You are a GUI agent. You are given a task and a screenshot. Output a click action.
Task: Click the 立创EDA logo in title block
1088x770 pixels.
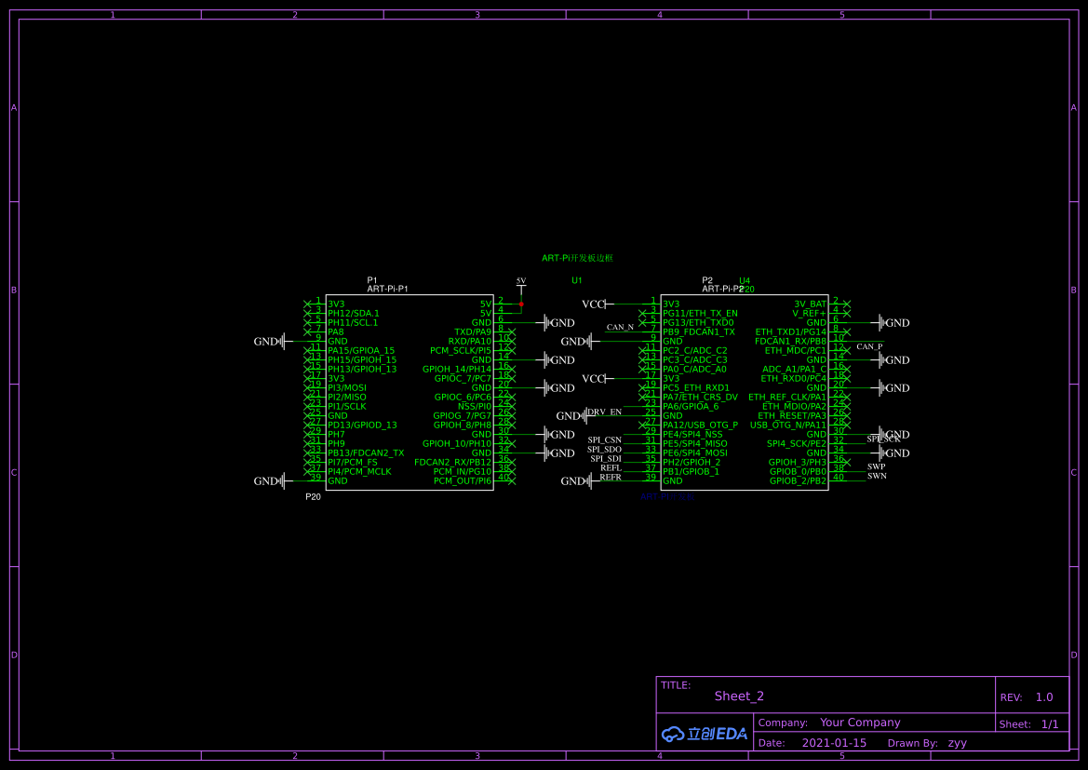[x=705, y=734]
